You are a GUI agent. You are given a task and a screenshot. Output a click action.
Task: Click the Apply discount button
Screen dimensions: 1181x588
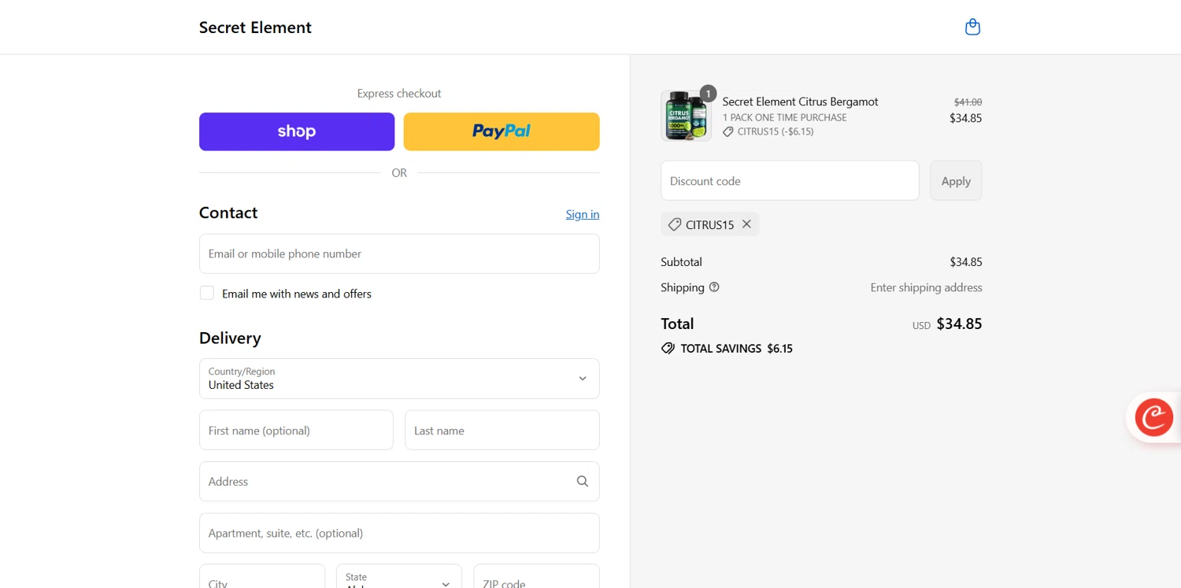click(956, 180)
